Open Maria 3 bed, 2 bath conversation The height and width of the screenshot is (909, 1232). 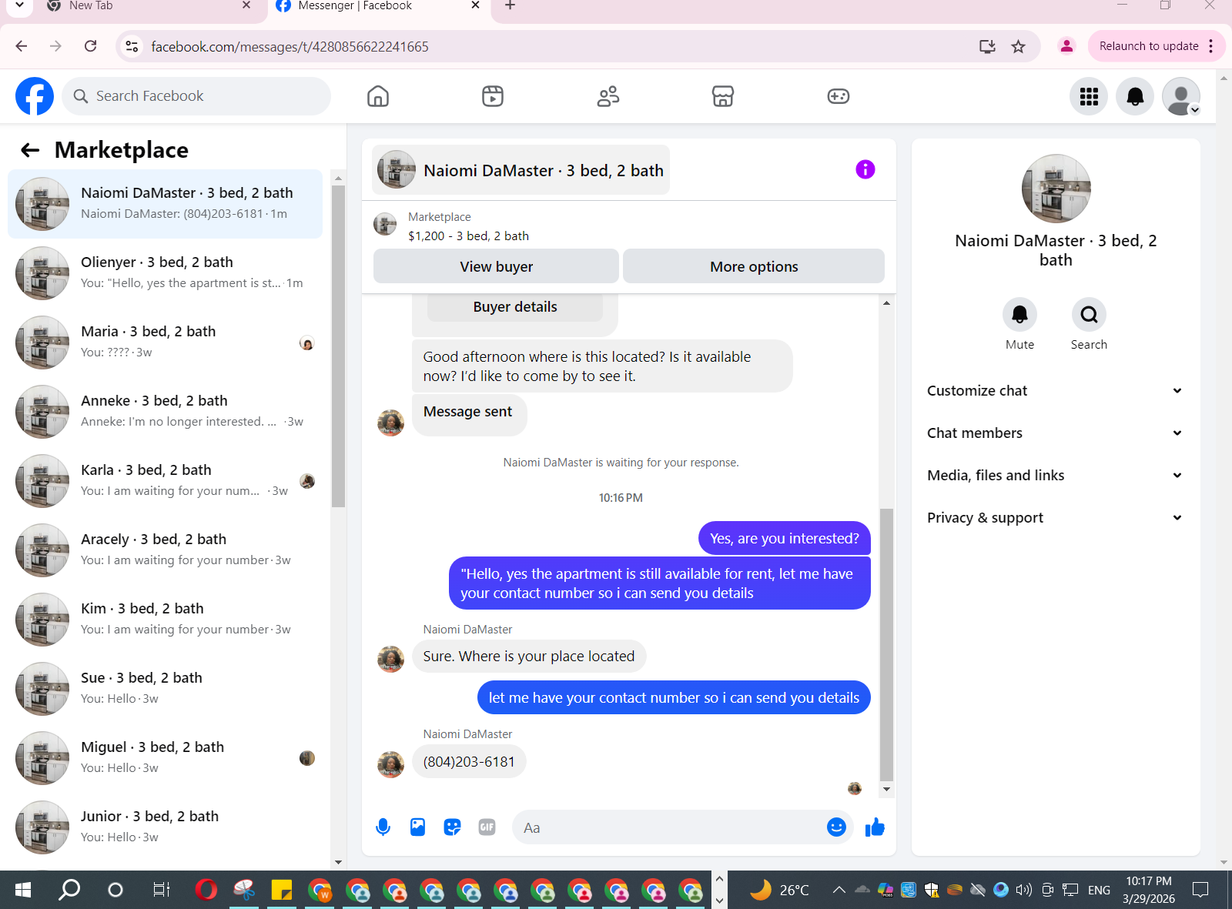pos(165,343)
